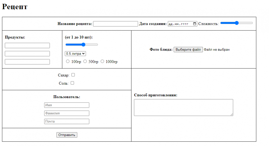Select the second Продукты input field
The width and height of the screenshot is (269, 146).
pos(27,54)
